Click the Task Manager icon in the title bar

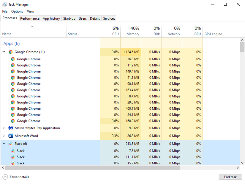tap(4, 4)
